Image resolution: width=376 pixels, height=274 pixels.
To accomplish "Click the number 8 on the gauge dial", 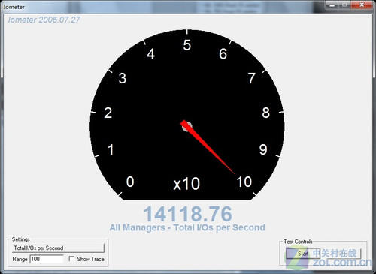I will [265, 113].
